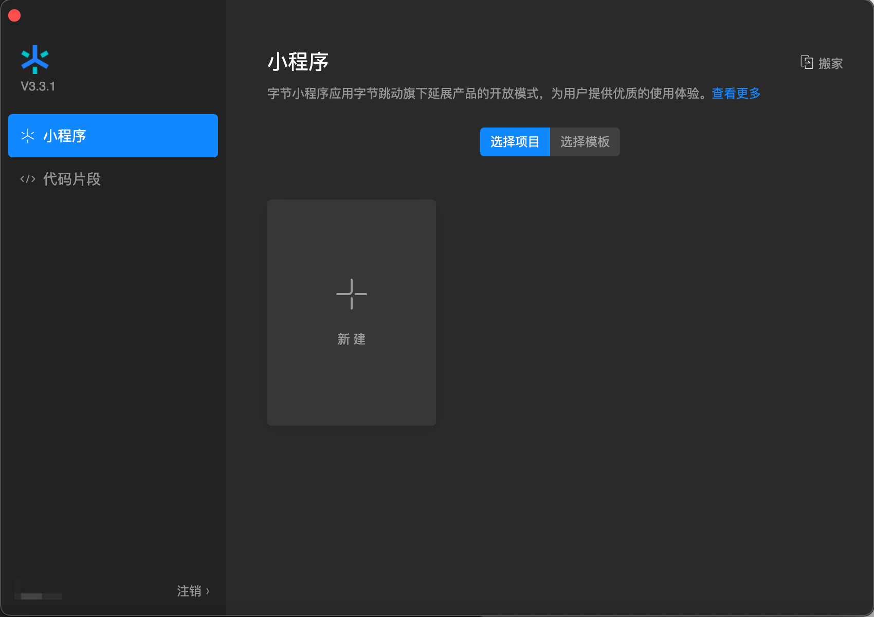Click the asterisk icon in 小程序 sidebar item
This screenshot has width=874, height=617.
pos(28,136)
